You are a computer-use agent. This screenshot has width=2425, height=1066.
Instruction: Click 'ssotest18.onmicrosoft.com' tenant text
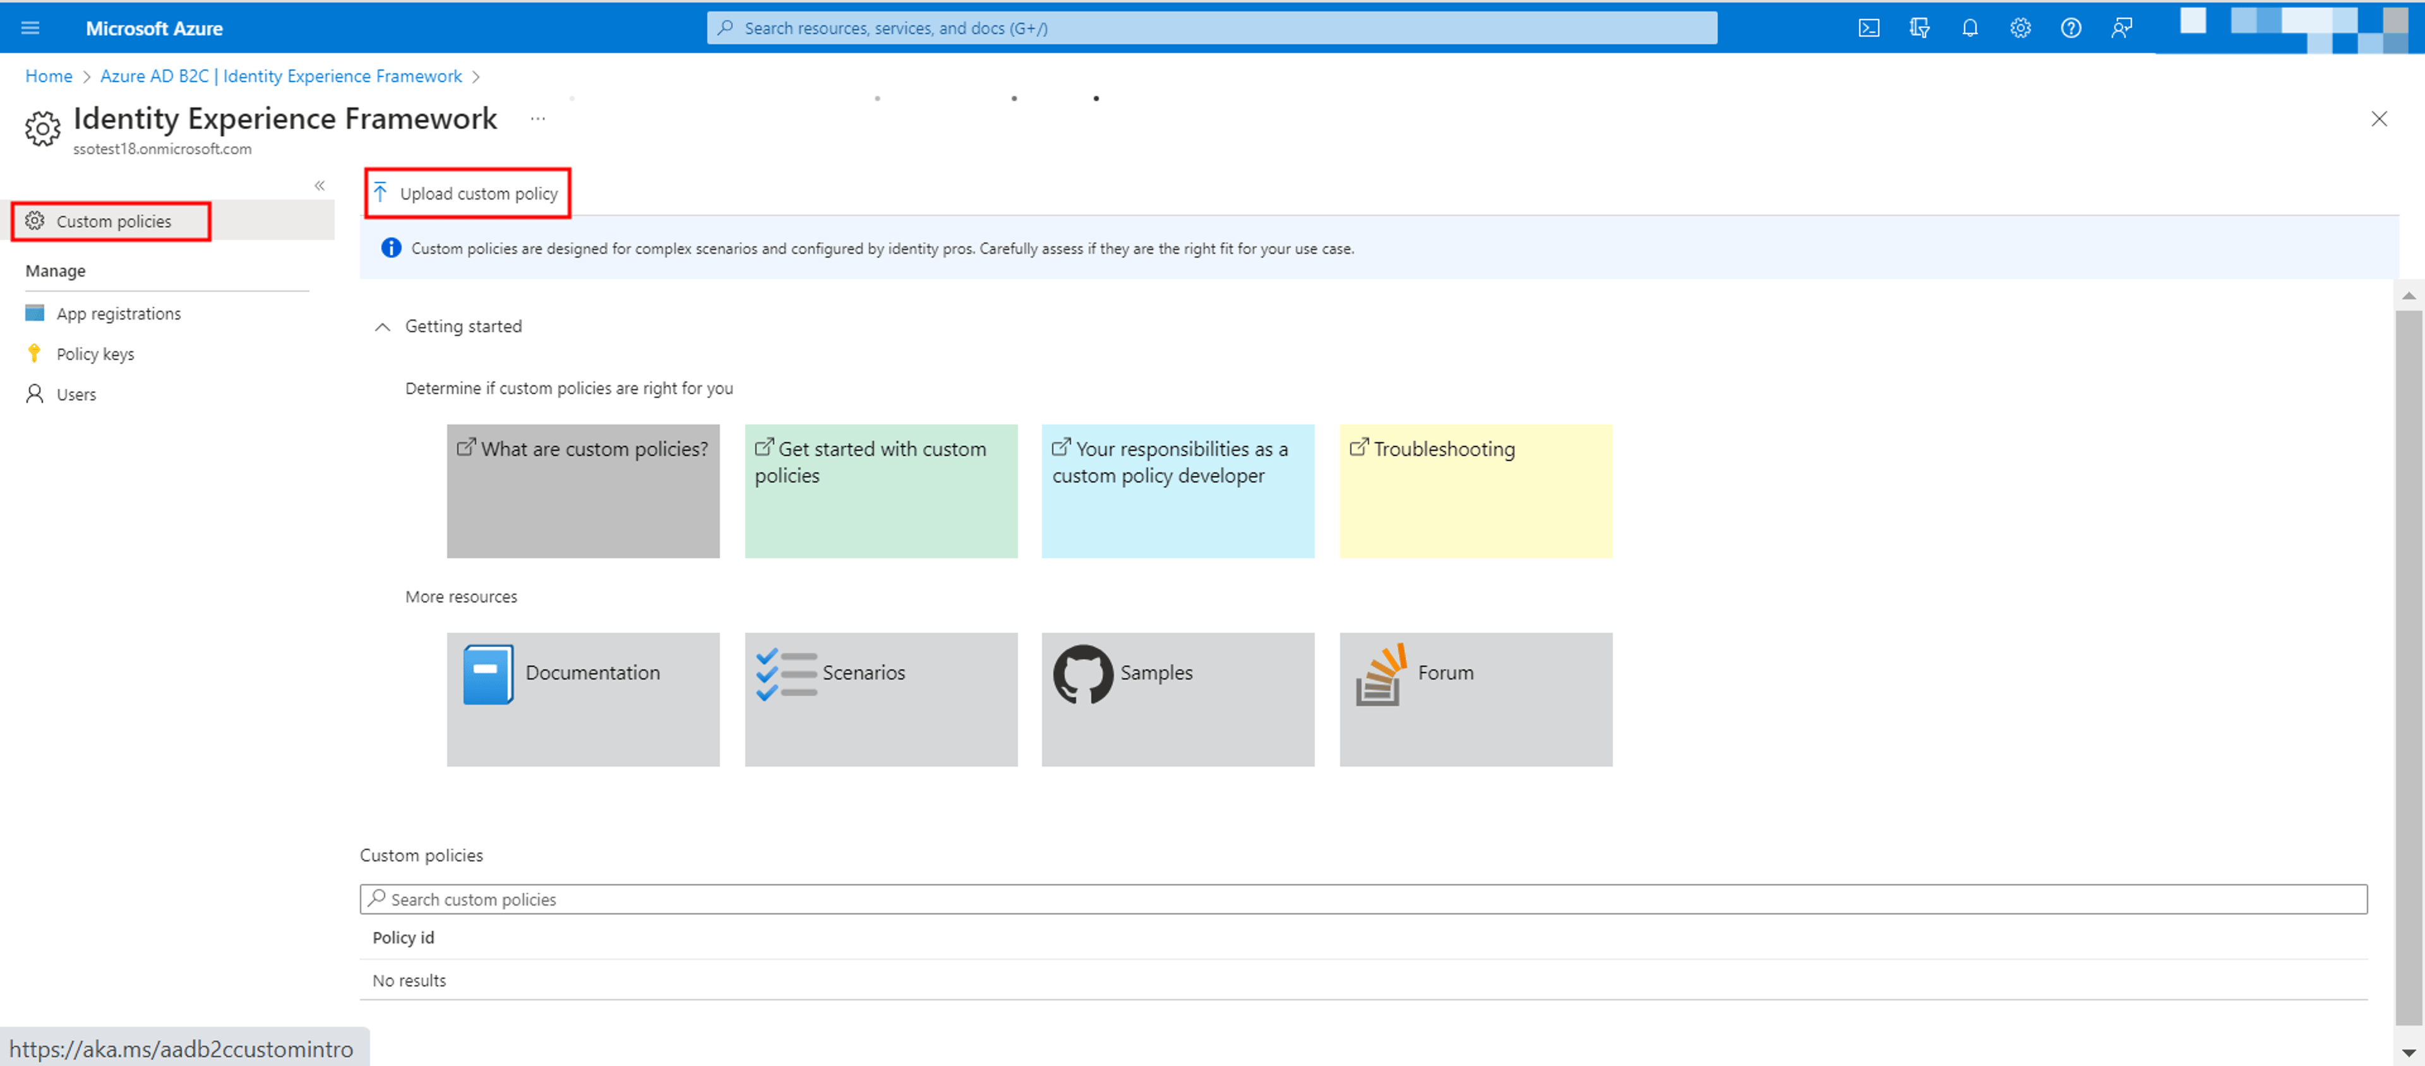click(163, 149)
